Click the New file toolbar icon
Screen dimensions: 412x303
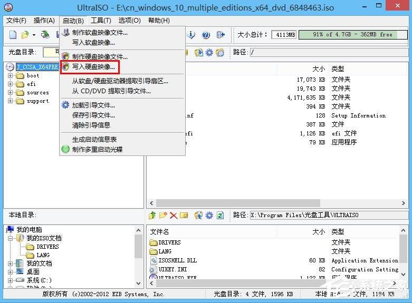point(13,35)
